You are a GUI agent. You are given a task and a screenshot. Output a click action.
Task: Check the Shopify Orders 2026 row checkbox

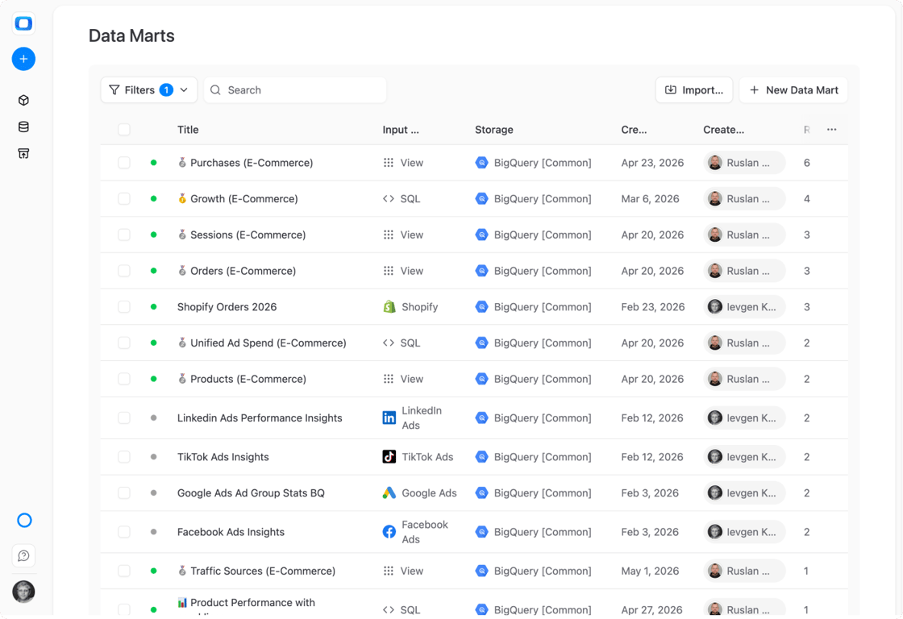[x=124, y=307]
